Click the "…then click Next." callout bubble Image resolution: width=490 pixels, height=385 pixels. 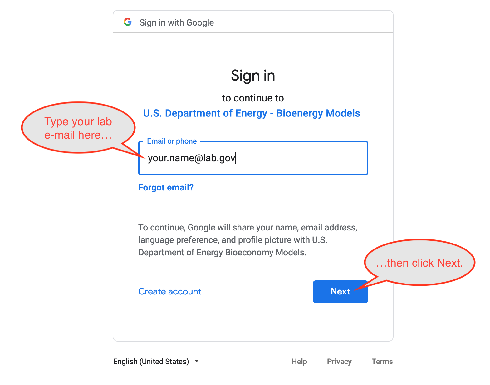click(x=419, y=263)
